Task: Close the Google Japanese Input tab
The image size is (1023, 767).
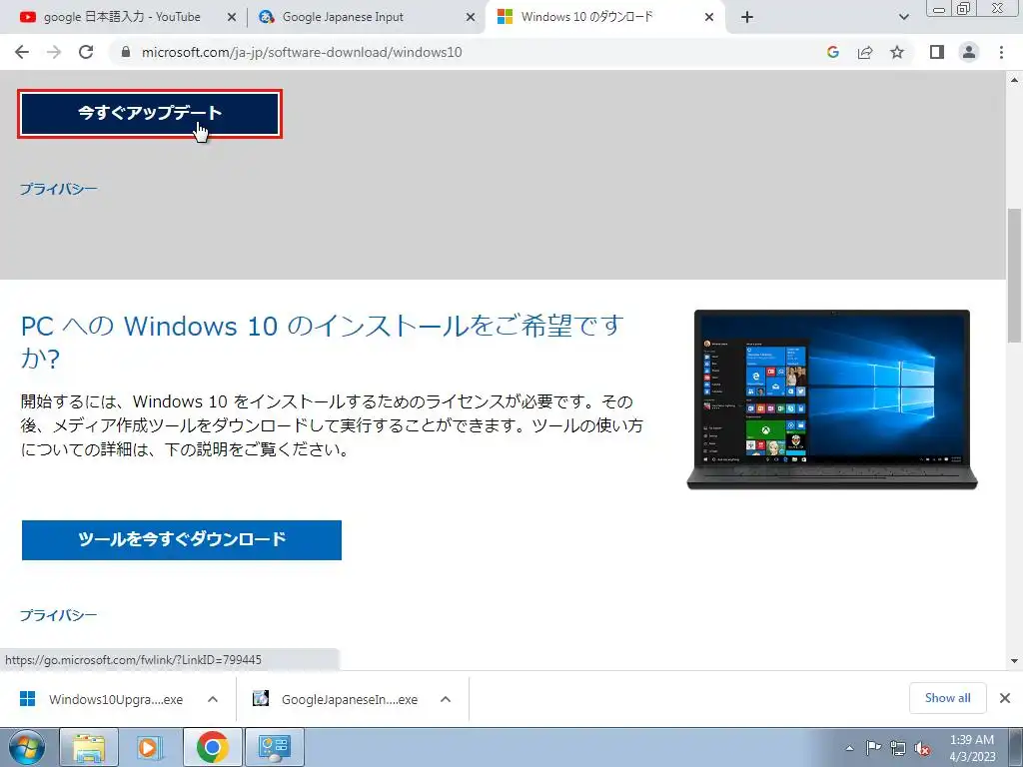Action: click(x=471, y=18)
